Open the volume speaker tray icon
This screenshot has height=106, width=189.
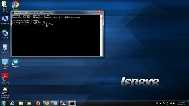[x=174, y=103]
